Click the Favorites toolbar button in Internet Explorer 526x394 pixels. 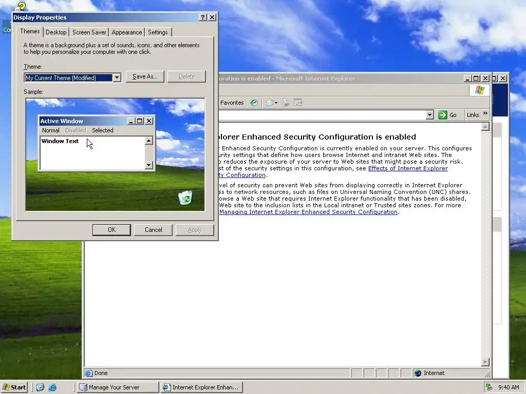(232, 103)
